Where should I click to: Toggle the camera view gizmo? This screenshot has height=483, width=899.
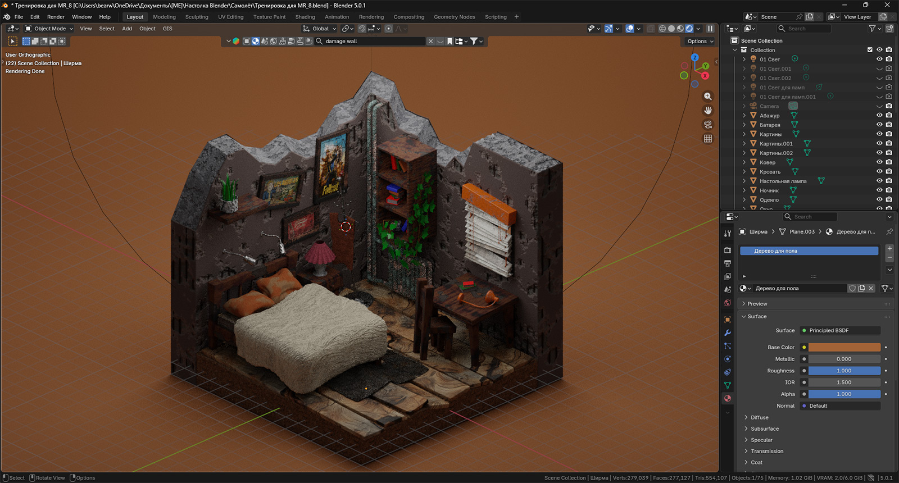point(708,125)
